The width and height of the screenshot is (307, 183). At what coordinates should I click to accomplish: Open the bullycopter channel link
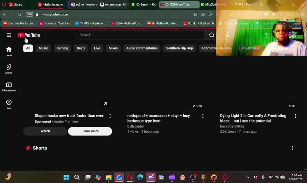[136, 126]
